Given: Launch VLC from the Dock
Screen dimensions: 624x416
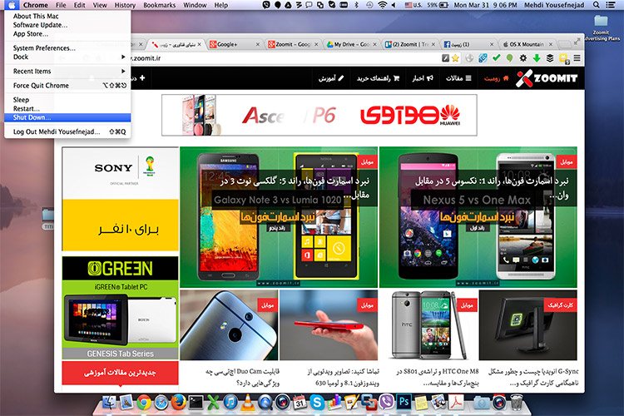Looking at the screenshot, I should (248, 403).
